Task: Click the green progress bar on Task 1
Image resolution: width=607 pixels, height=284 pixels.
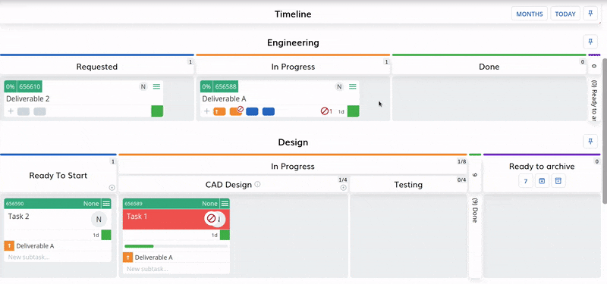Action: [139, 246]
